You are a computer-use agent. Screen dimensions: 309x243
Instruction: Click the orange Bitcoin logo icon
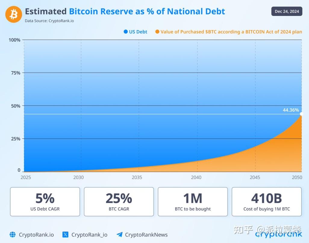(x=14, y=14)
